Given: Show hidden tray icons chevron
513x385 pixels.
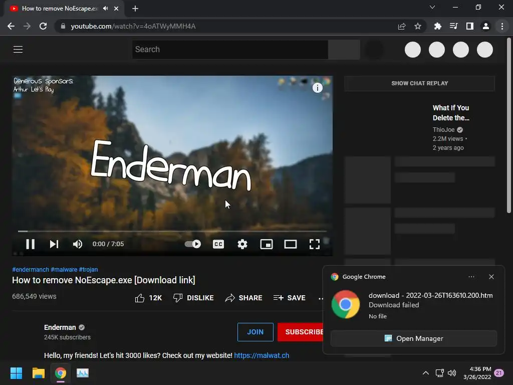Looking at the screenshot, I should click(425, 373).
